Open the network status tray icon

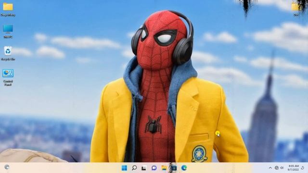coord(277,168)
